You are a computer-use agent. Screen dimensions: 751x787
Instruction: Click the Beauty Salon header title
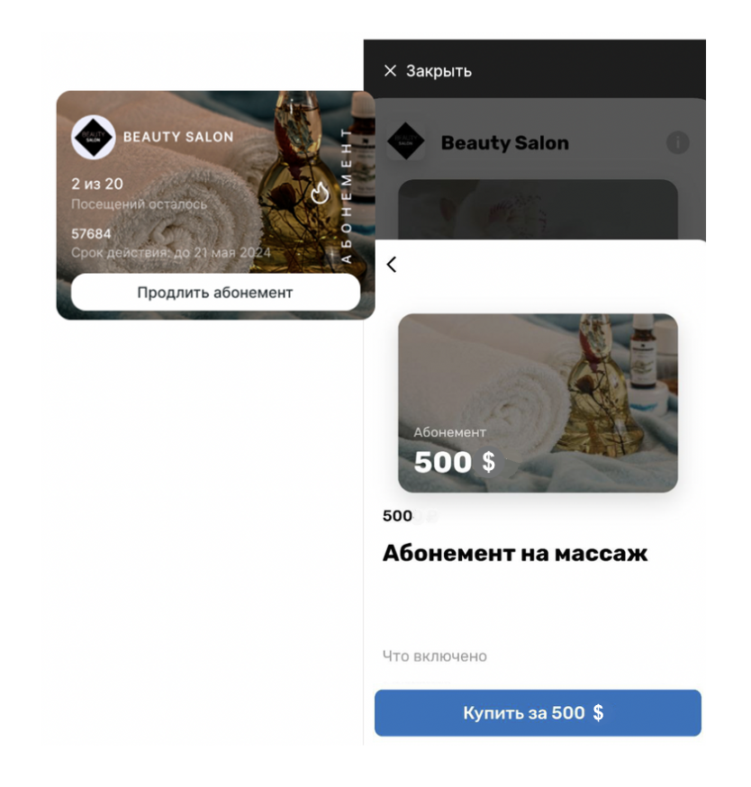click(x=505, y=143)
